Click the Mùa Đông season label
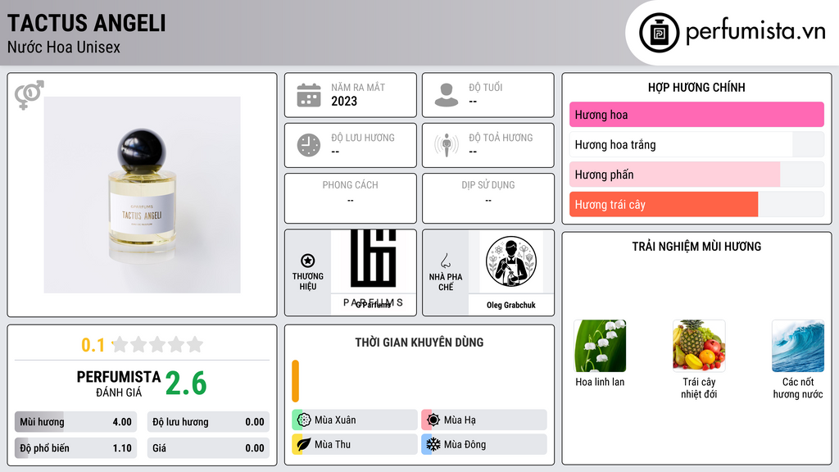The height and width of the screenshot is (472, 839). click(465, 444)
